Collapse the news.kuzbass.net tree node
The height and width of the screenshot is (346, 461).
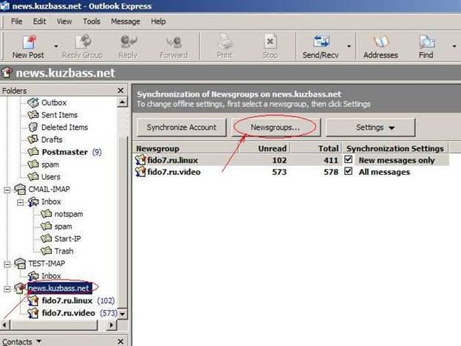[x=7, y=289]
